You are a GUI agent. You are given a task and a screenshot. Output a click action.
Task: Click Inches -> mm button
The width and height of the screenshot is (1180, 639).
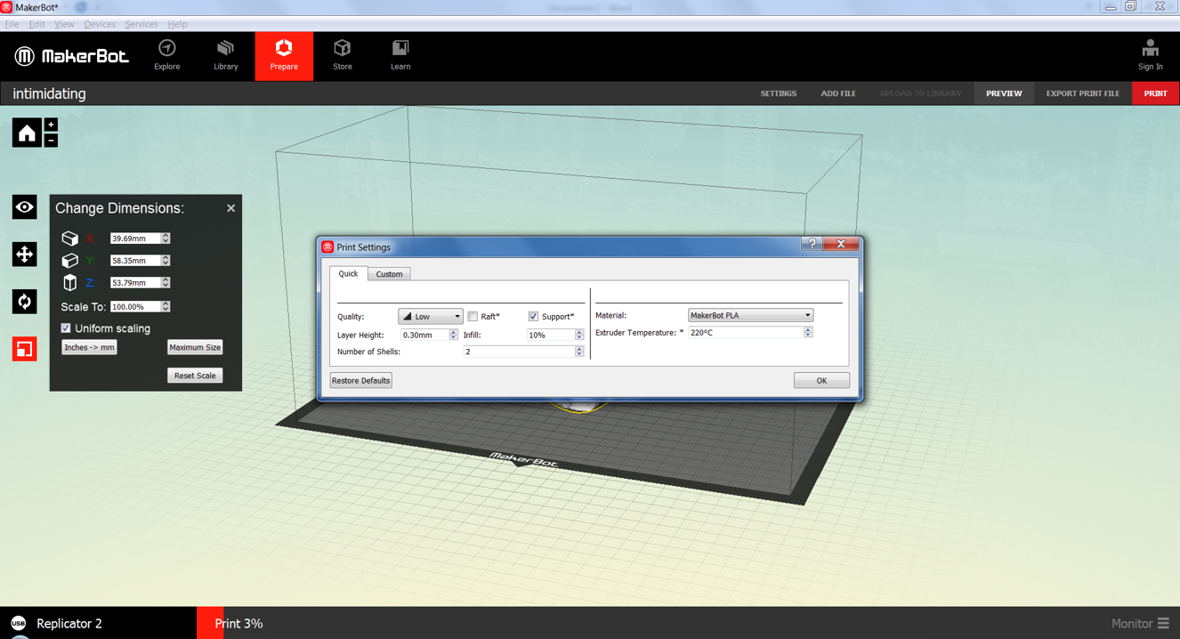[89, 347]
